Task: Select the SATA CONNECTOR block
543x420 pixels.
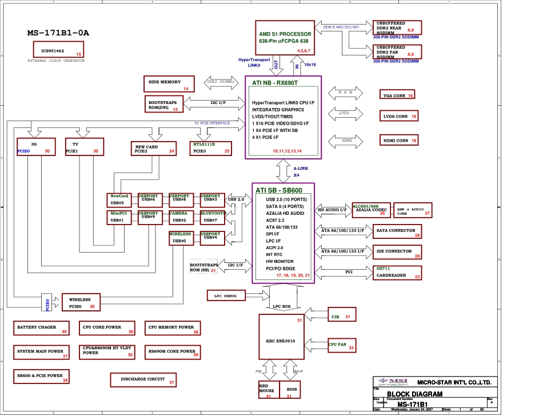Action: click(x=398, y=231)
